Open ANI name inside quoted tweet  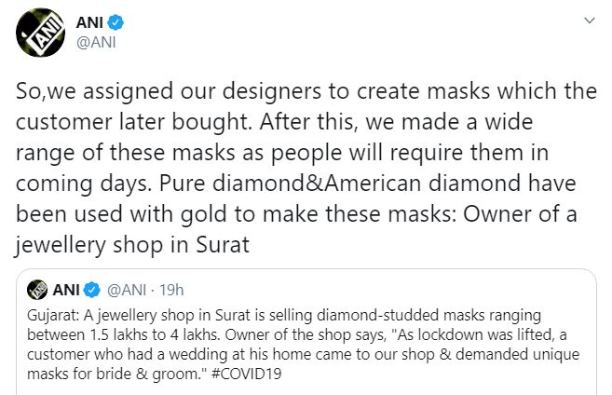[66, 290]
